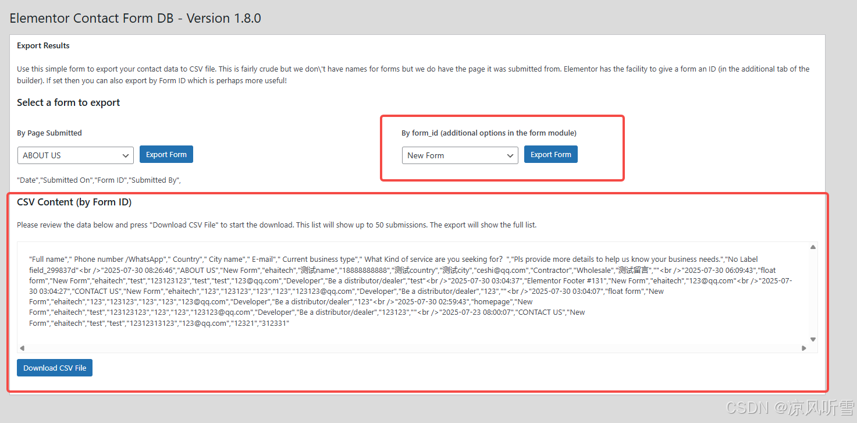Open the ABOUT US page dropdown
Image resolution: width=857 pixels, height=423 pixels.
(x=76, y=155)
